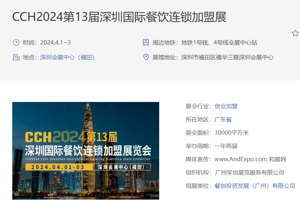Click the 展会行业 label
The width and height of the screenshot is (300, 205).
pyautogui.click(x=197, y=106)
